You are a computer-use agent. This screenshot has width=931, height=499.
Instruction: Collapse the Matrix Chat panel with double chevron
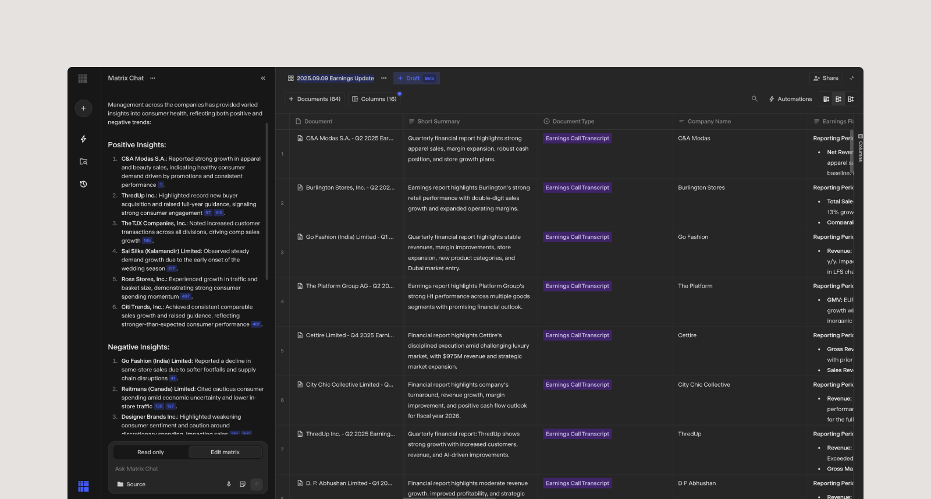[x=263, y=78]
